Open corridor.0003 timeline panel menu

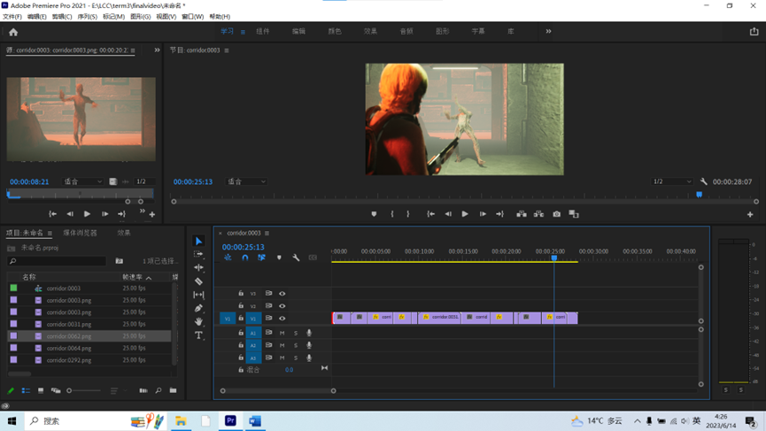click(267, 233)
